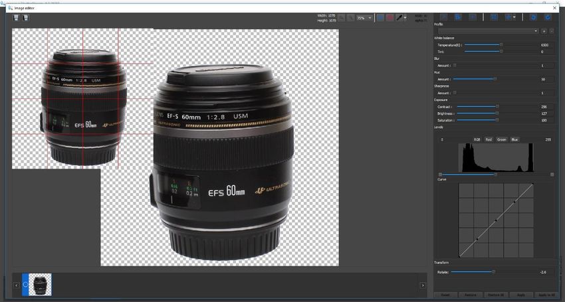Screen dimensions: 565x302
Task: Click the Tint slider handle
Action: (501, 52)
